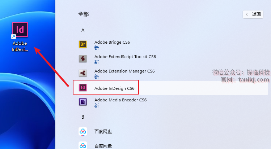Click the Adobe InDesign CS6 list icon

(x=83, y=88)
